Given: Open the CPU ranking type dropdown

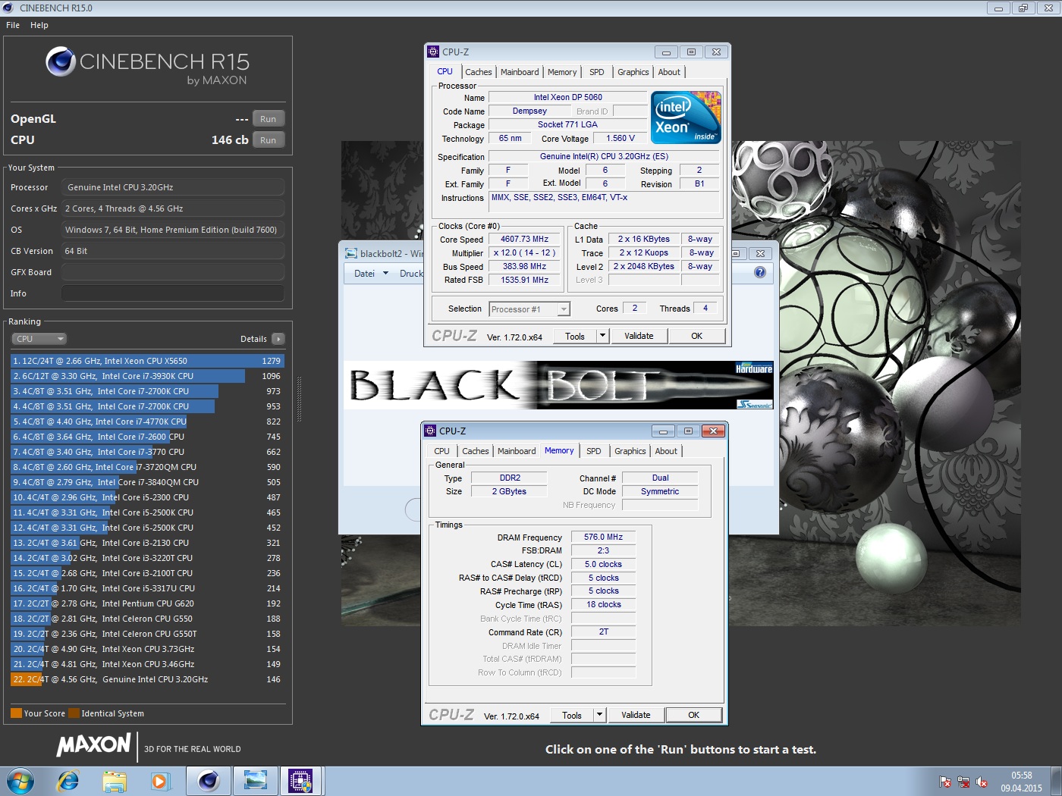Looking at the screenshot, I should click(39, 339).
